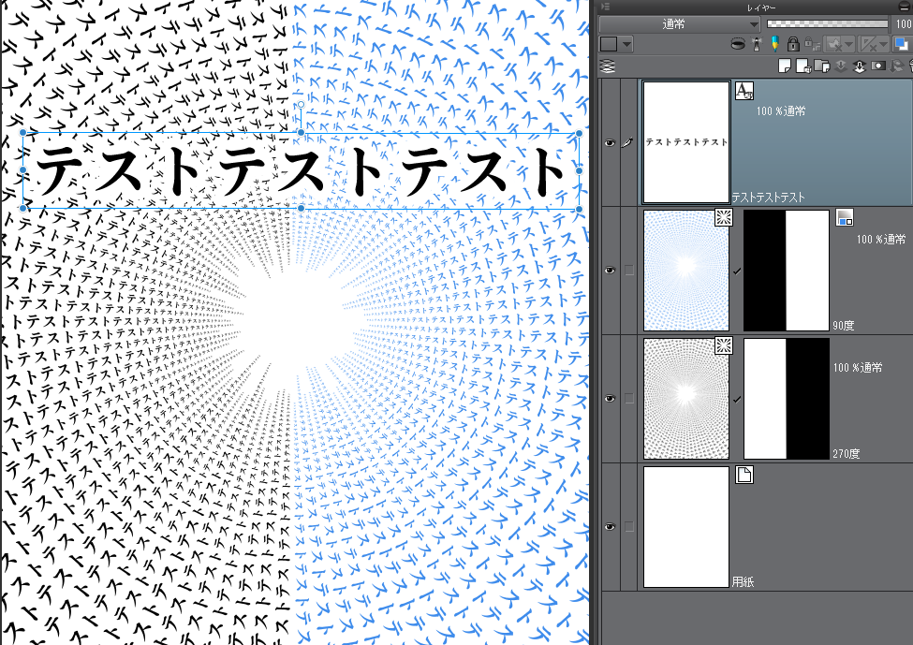
Task: Click the large テストテストテスト text on canvas
Action: click(301, 170)
